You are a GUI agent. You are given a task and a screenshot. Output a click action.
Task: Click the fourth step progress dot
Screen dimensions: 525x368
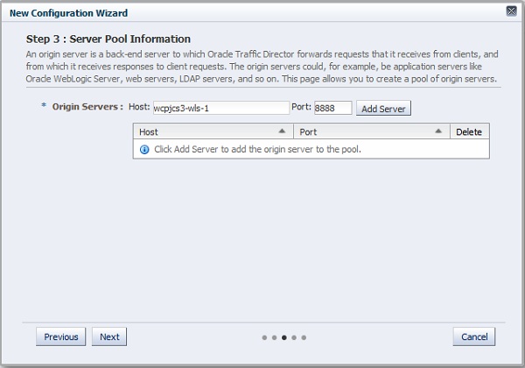coord(294,337)
